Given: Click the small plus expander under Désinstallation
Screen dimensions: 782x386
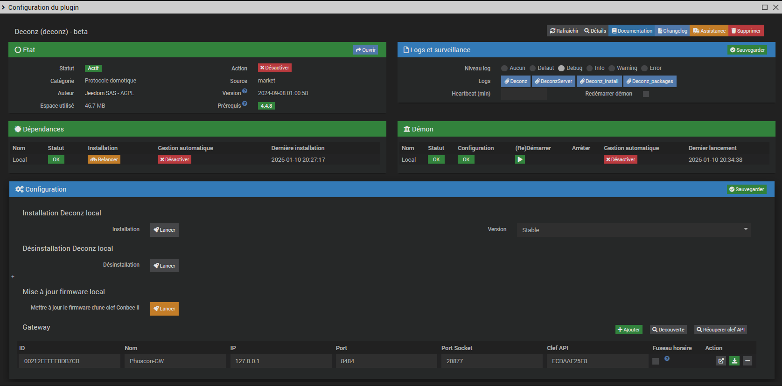Looking at the screenshot, I should coord(13,277).
